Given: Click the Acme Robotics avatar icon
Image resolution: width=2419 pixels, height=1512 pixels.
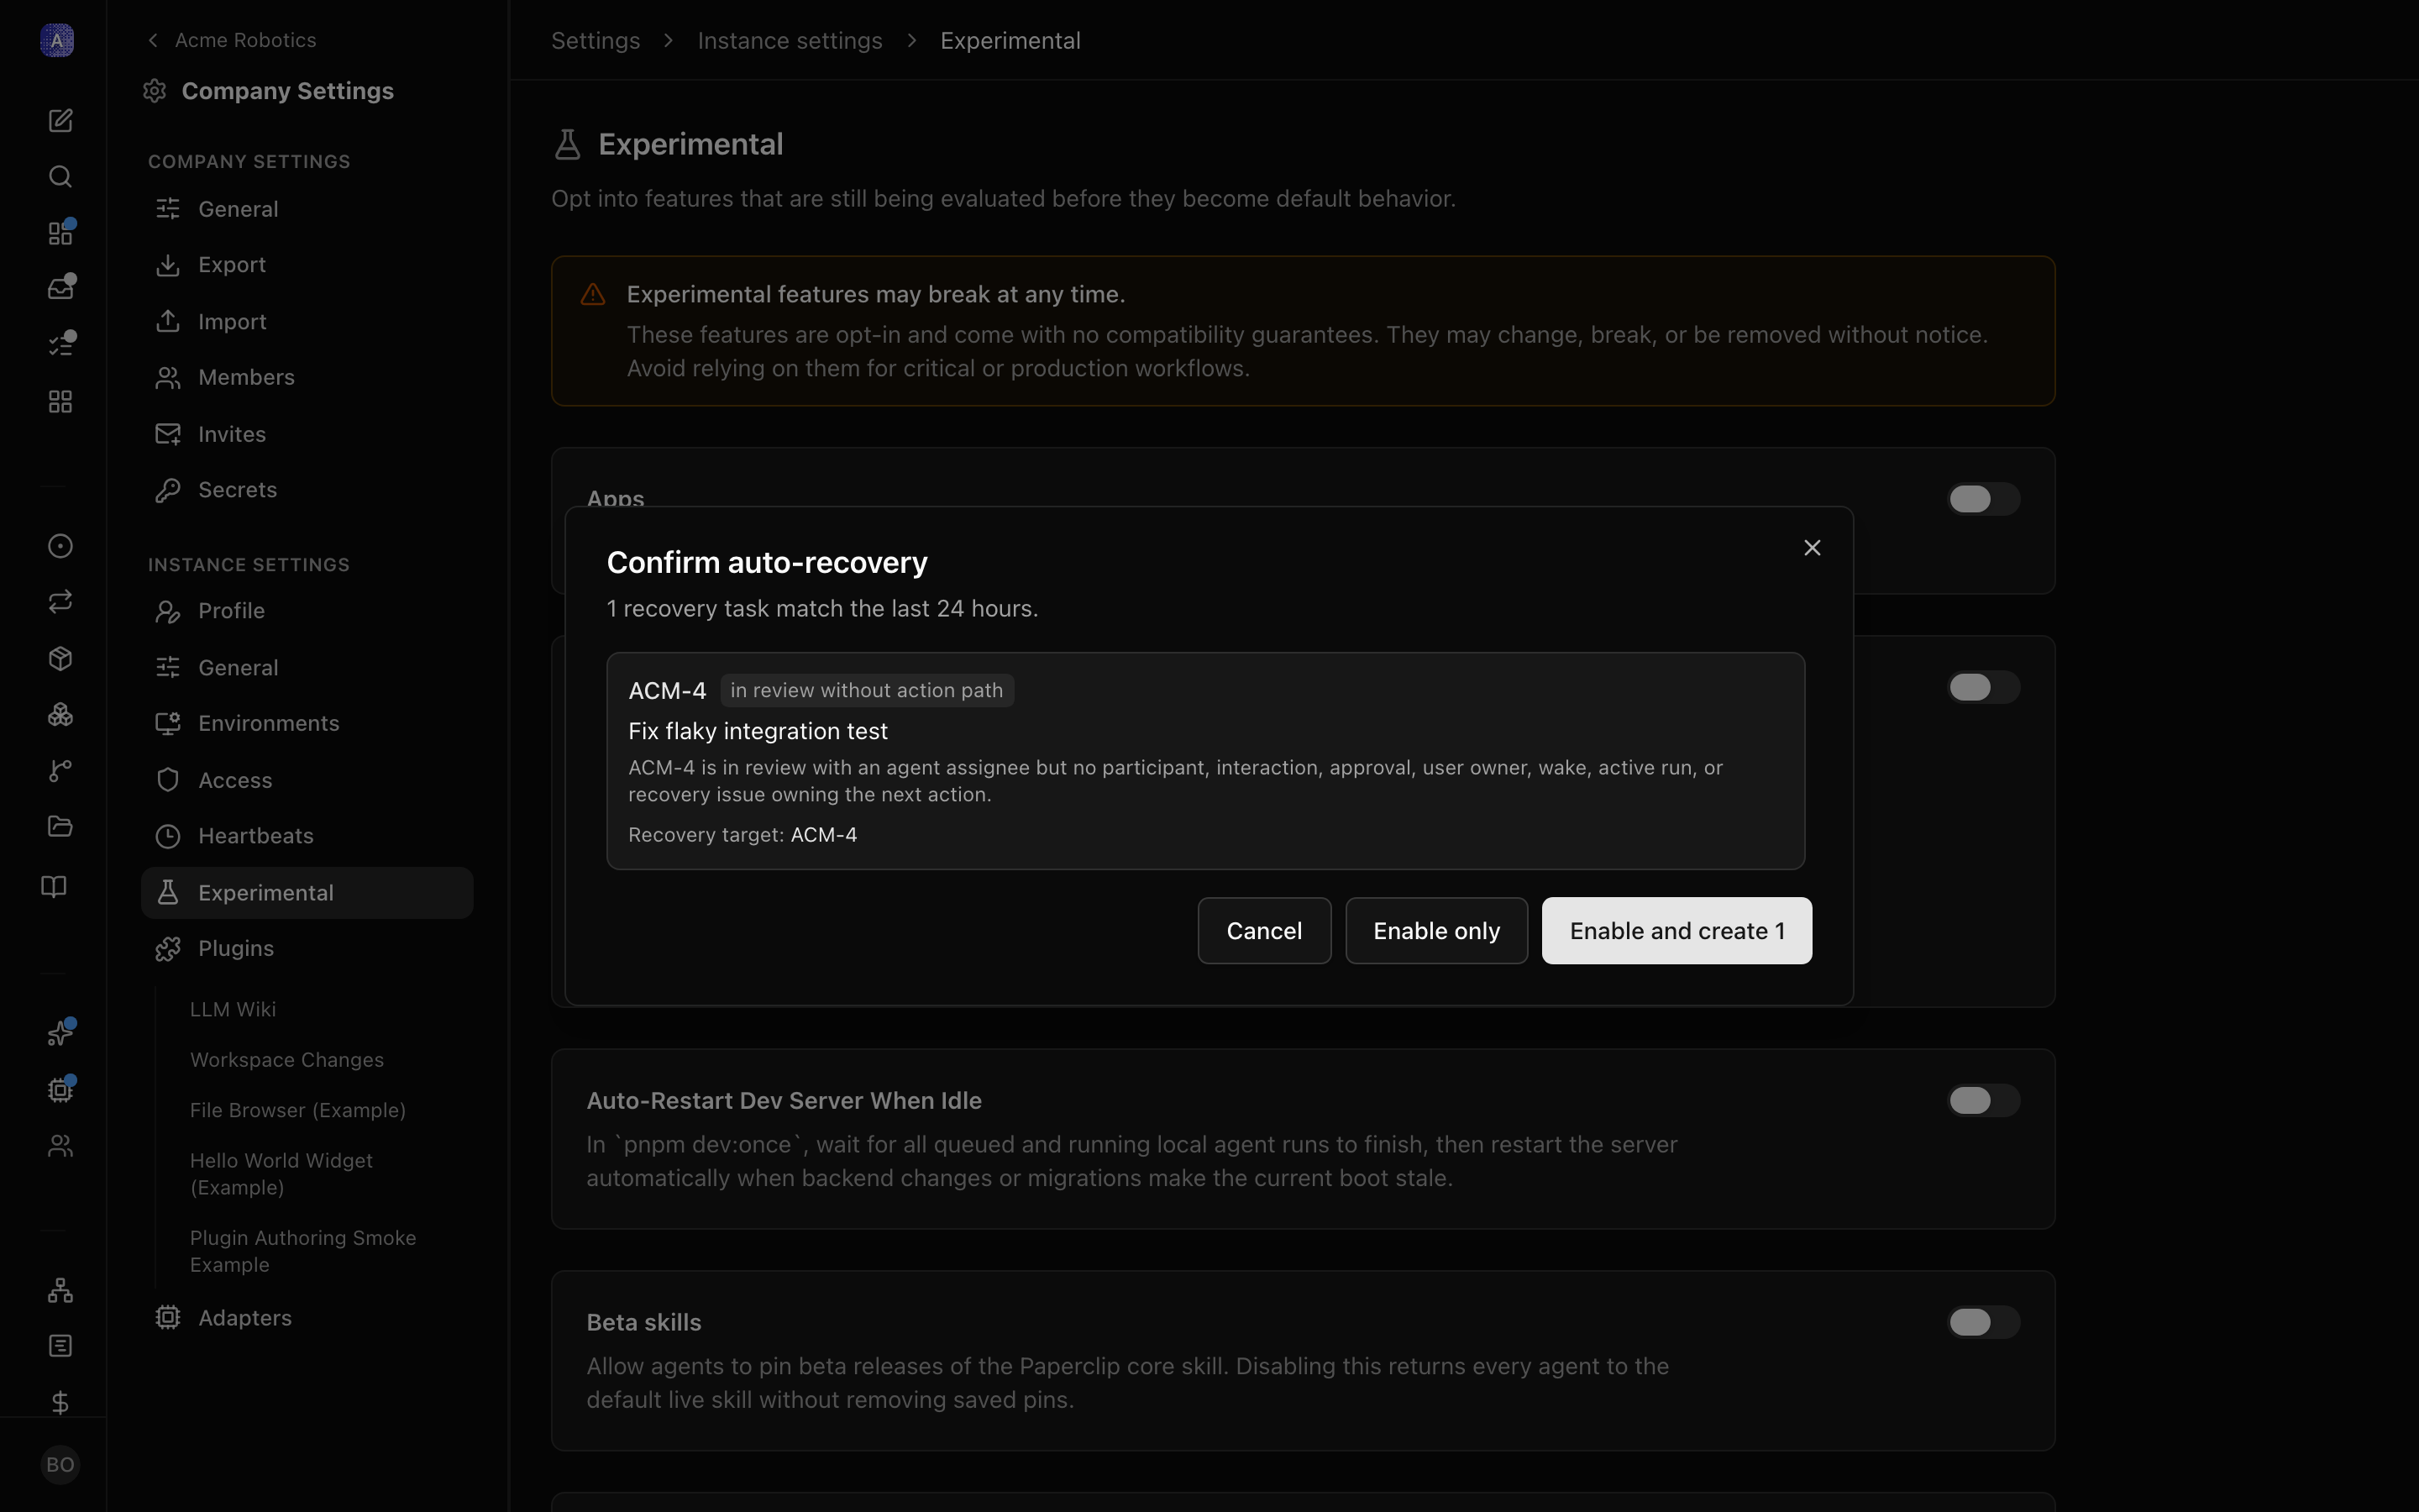Looking at the screenshot, I should point(57,40).
